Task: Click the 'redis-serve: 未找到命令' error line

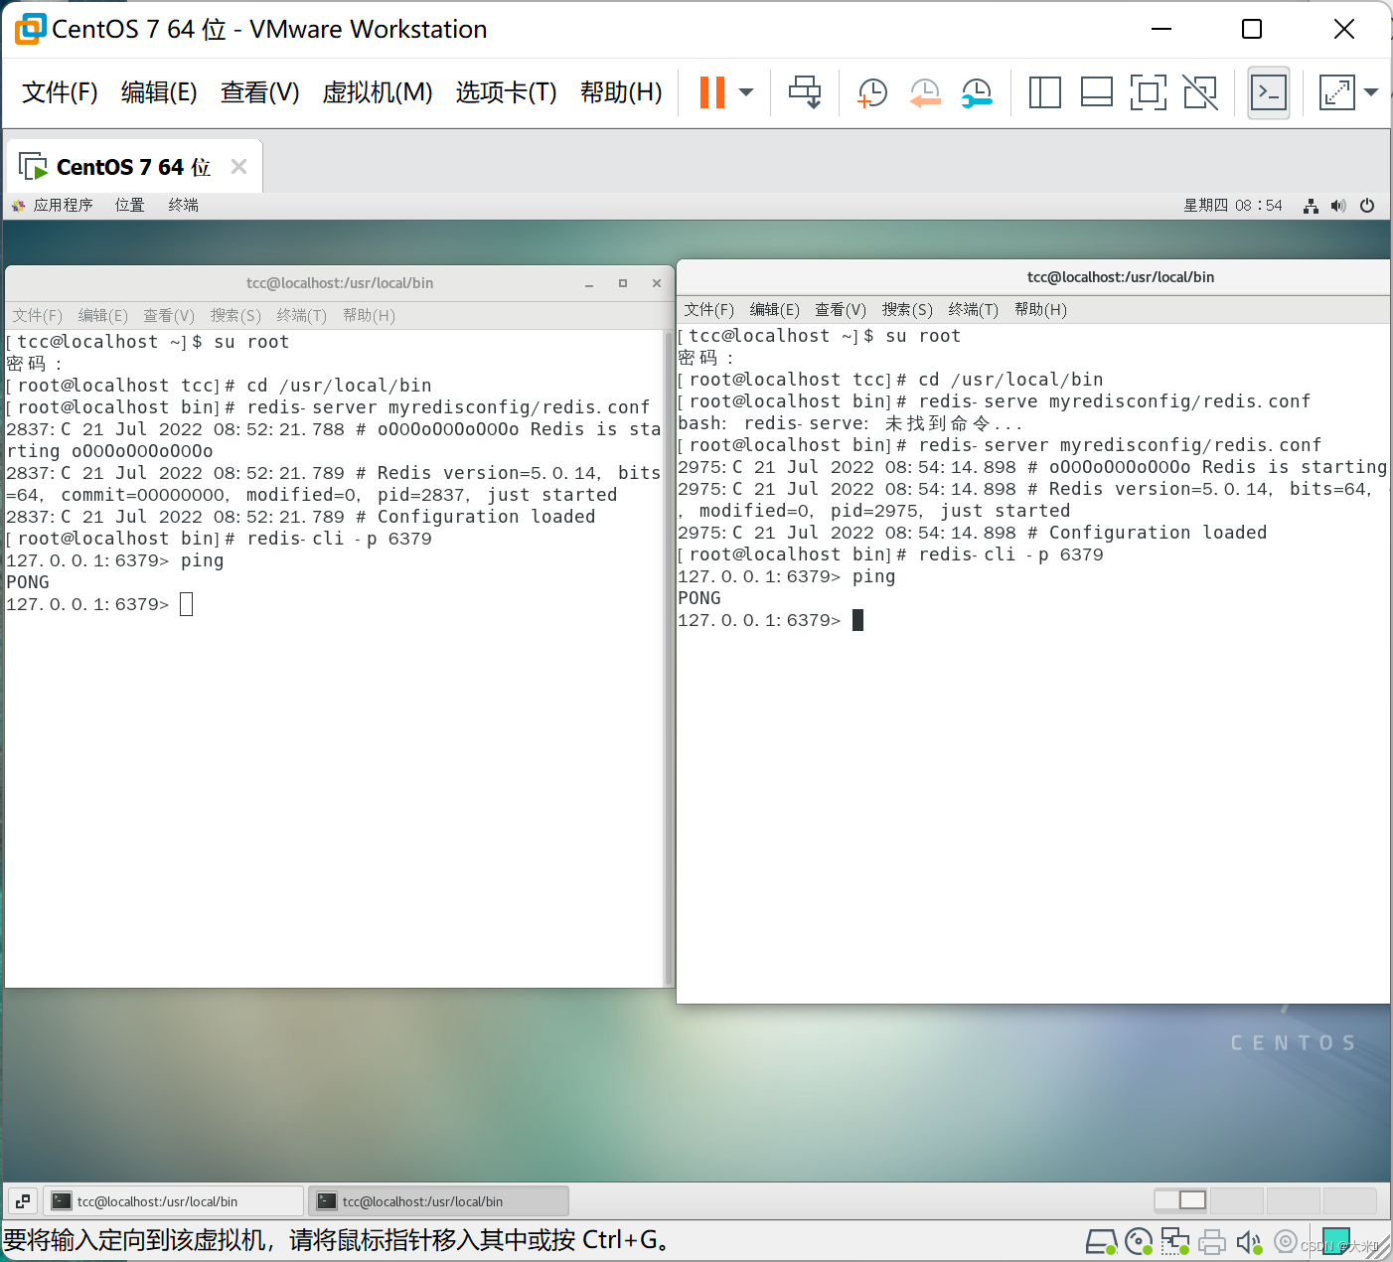Action: pyautogui.click(x=850, y=423)
